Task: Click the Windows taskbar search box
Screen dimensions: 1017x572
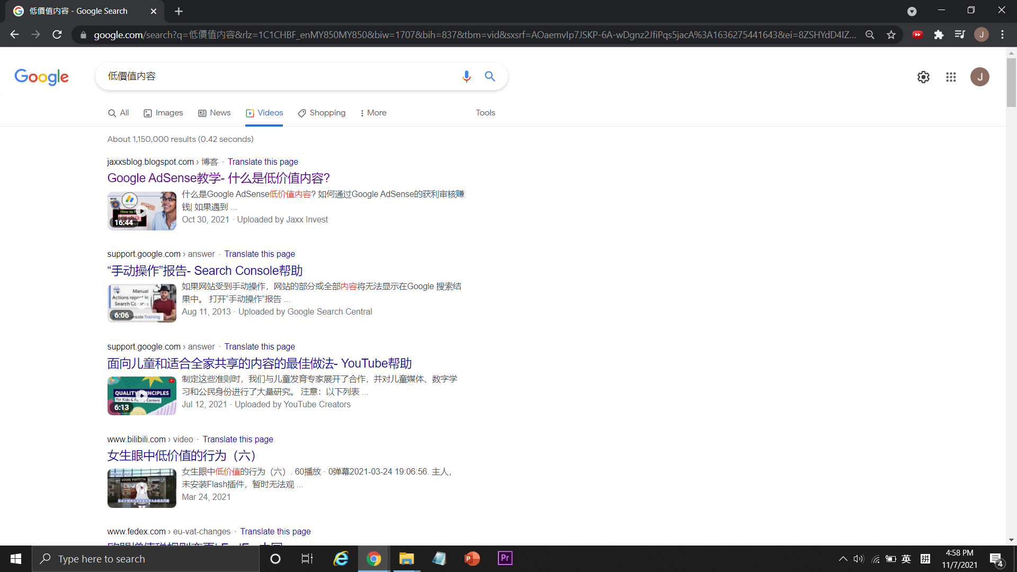Action: pyautogui.click(x=146, y=559)
